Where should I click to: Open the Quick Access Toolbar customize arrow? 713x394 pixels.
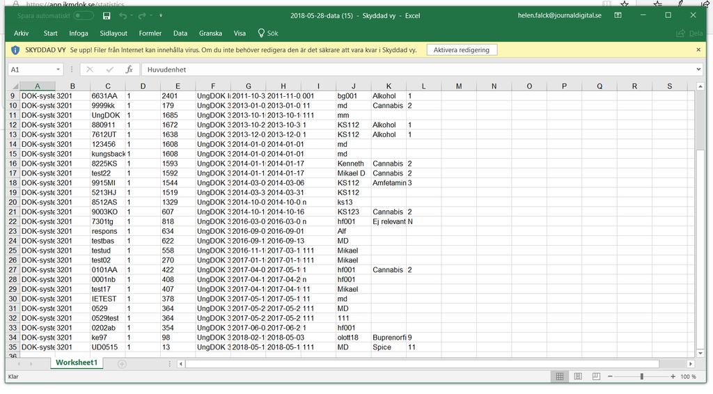coord(161,16)
